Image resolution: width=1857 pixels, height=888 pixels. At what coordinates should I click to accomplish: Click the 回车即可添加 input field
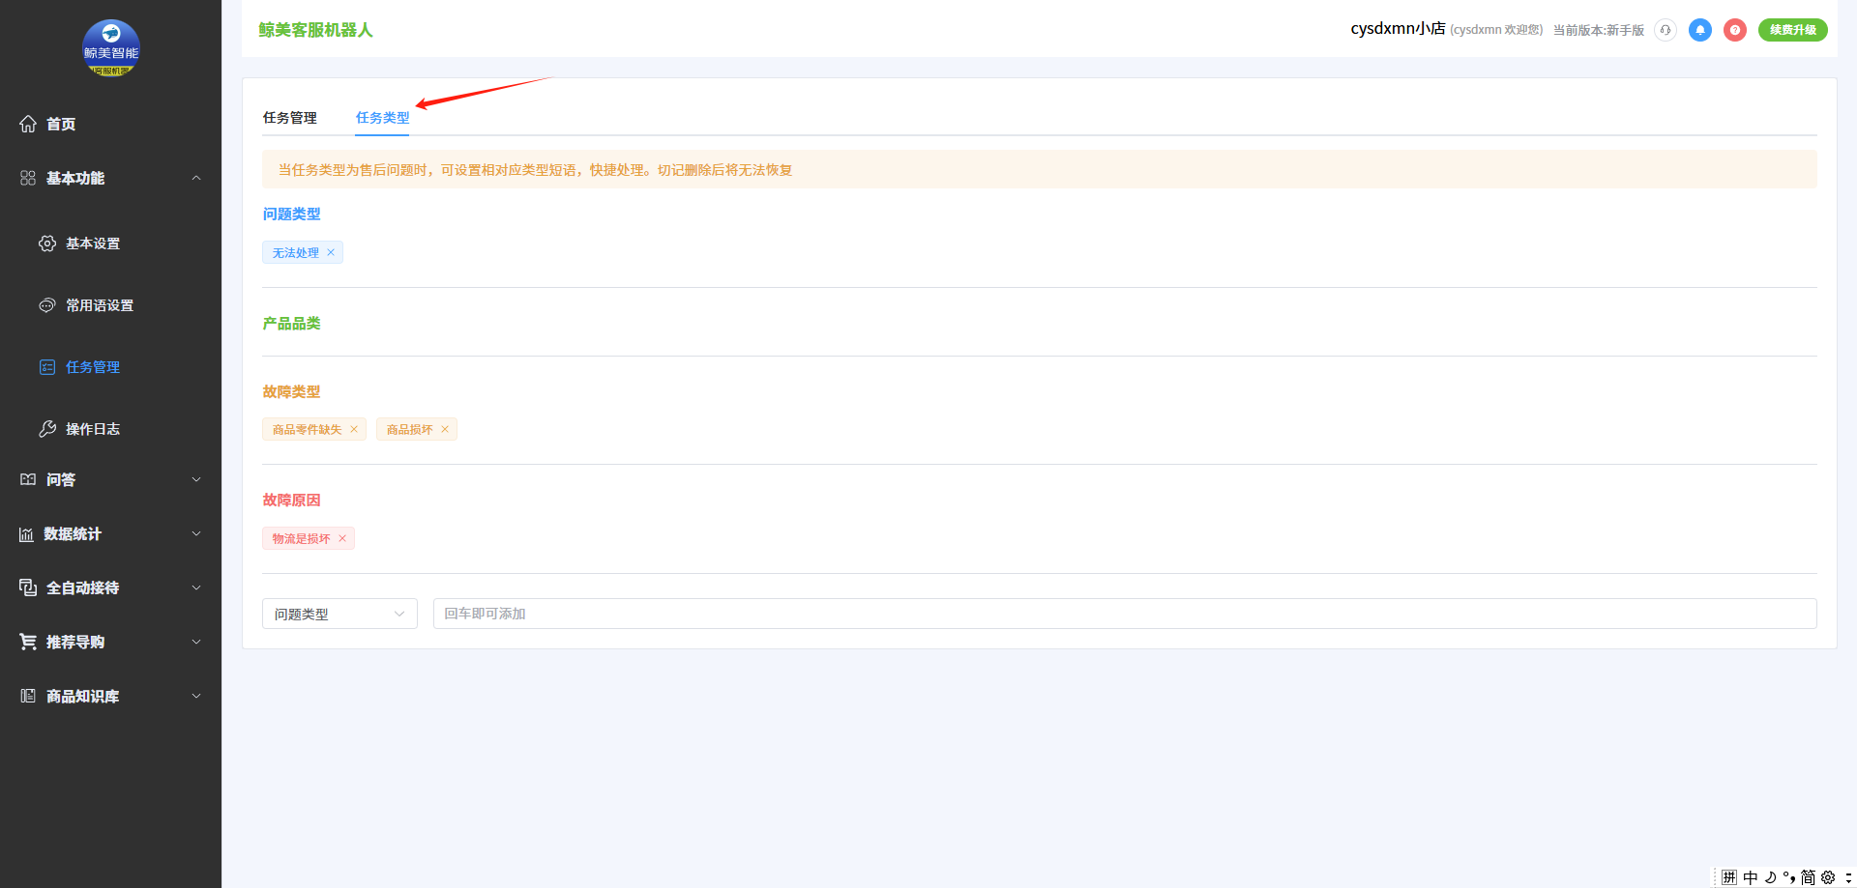pos(1124,614)
